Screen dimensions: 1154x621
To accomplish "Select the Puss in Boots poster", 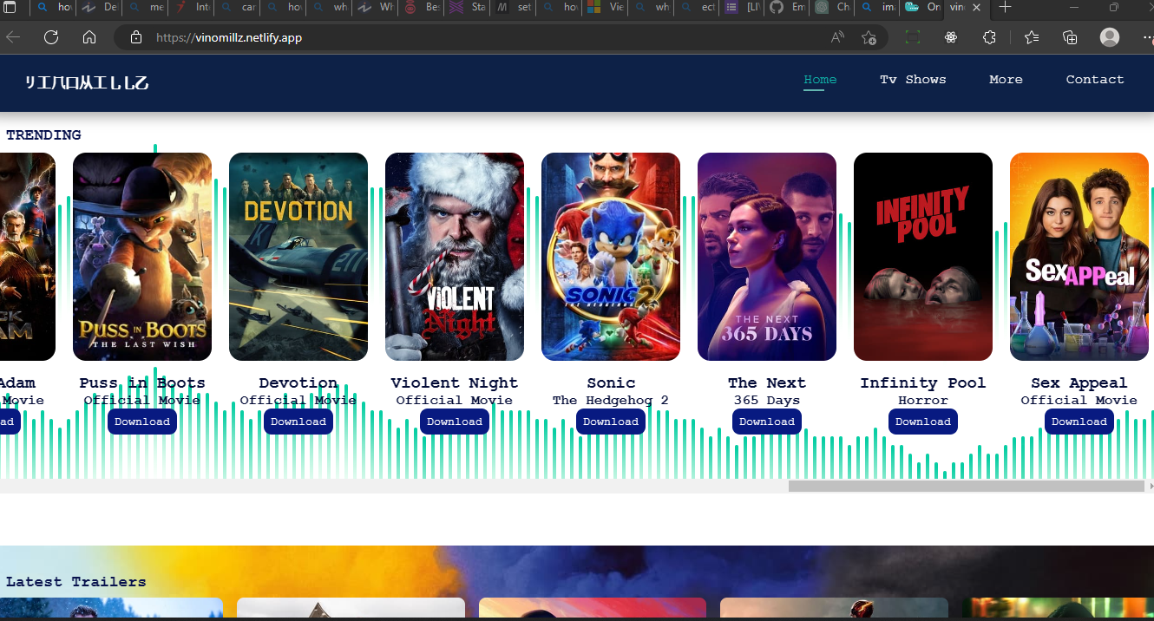I will click(142, 257).
